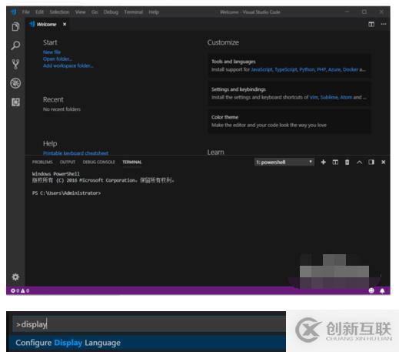Open the Edit menu
The height and width of the screenshot is (352, 399).
tap(39, 12)
